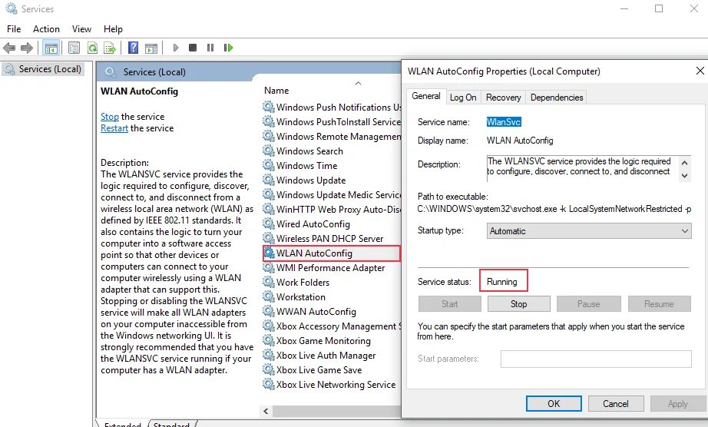Click the disabled Apply button
708x427 pixels.
click(x=678, y=403)
